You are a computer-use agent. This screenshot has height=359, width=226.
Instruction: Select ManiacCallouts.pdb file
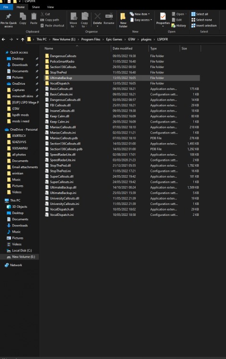[x=64, y=138]
